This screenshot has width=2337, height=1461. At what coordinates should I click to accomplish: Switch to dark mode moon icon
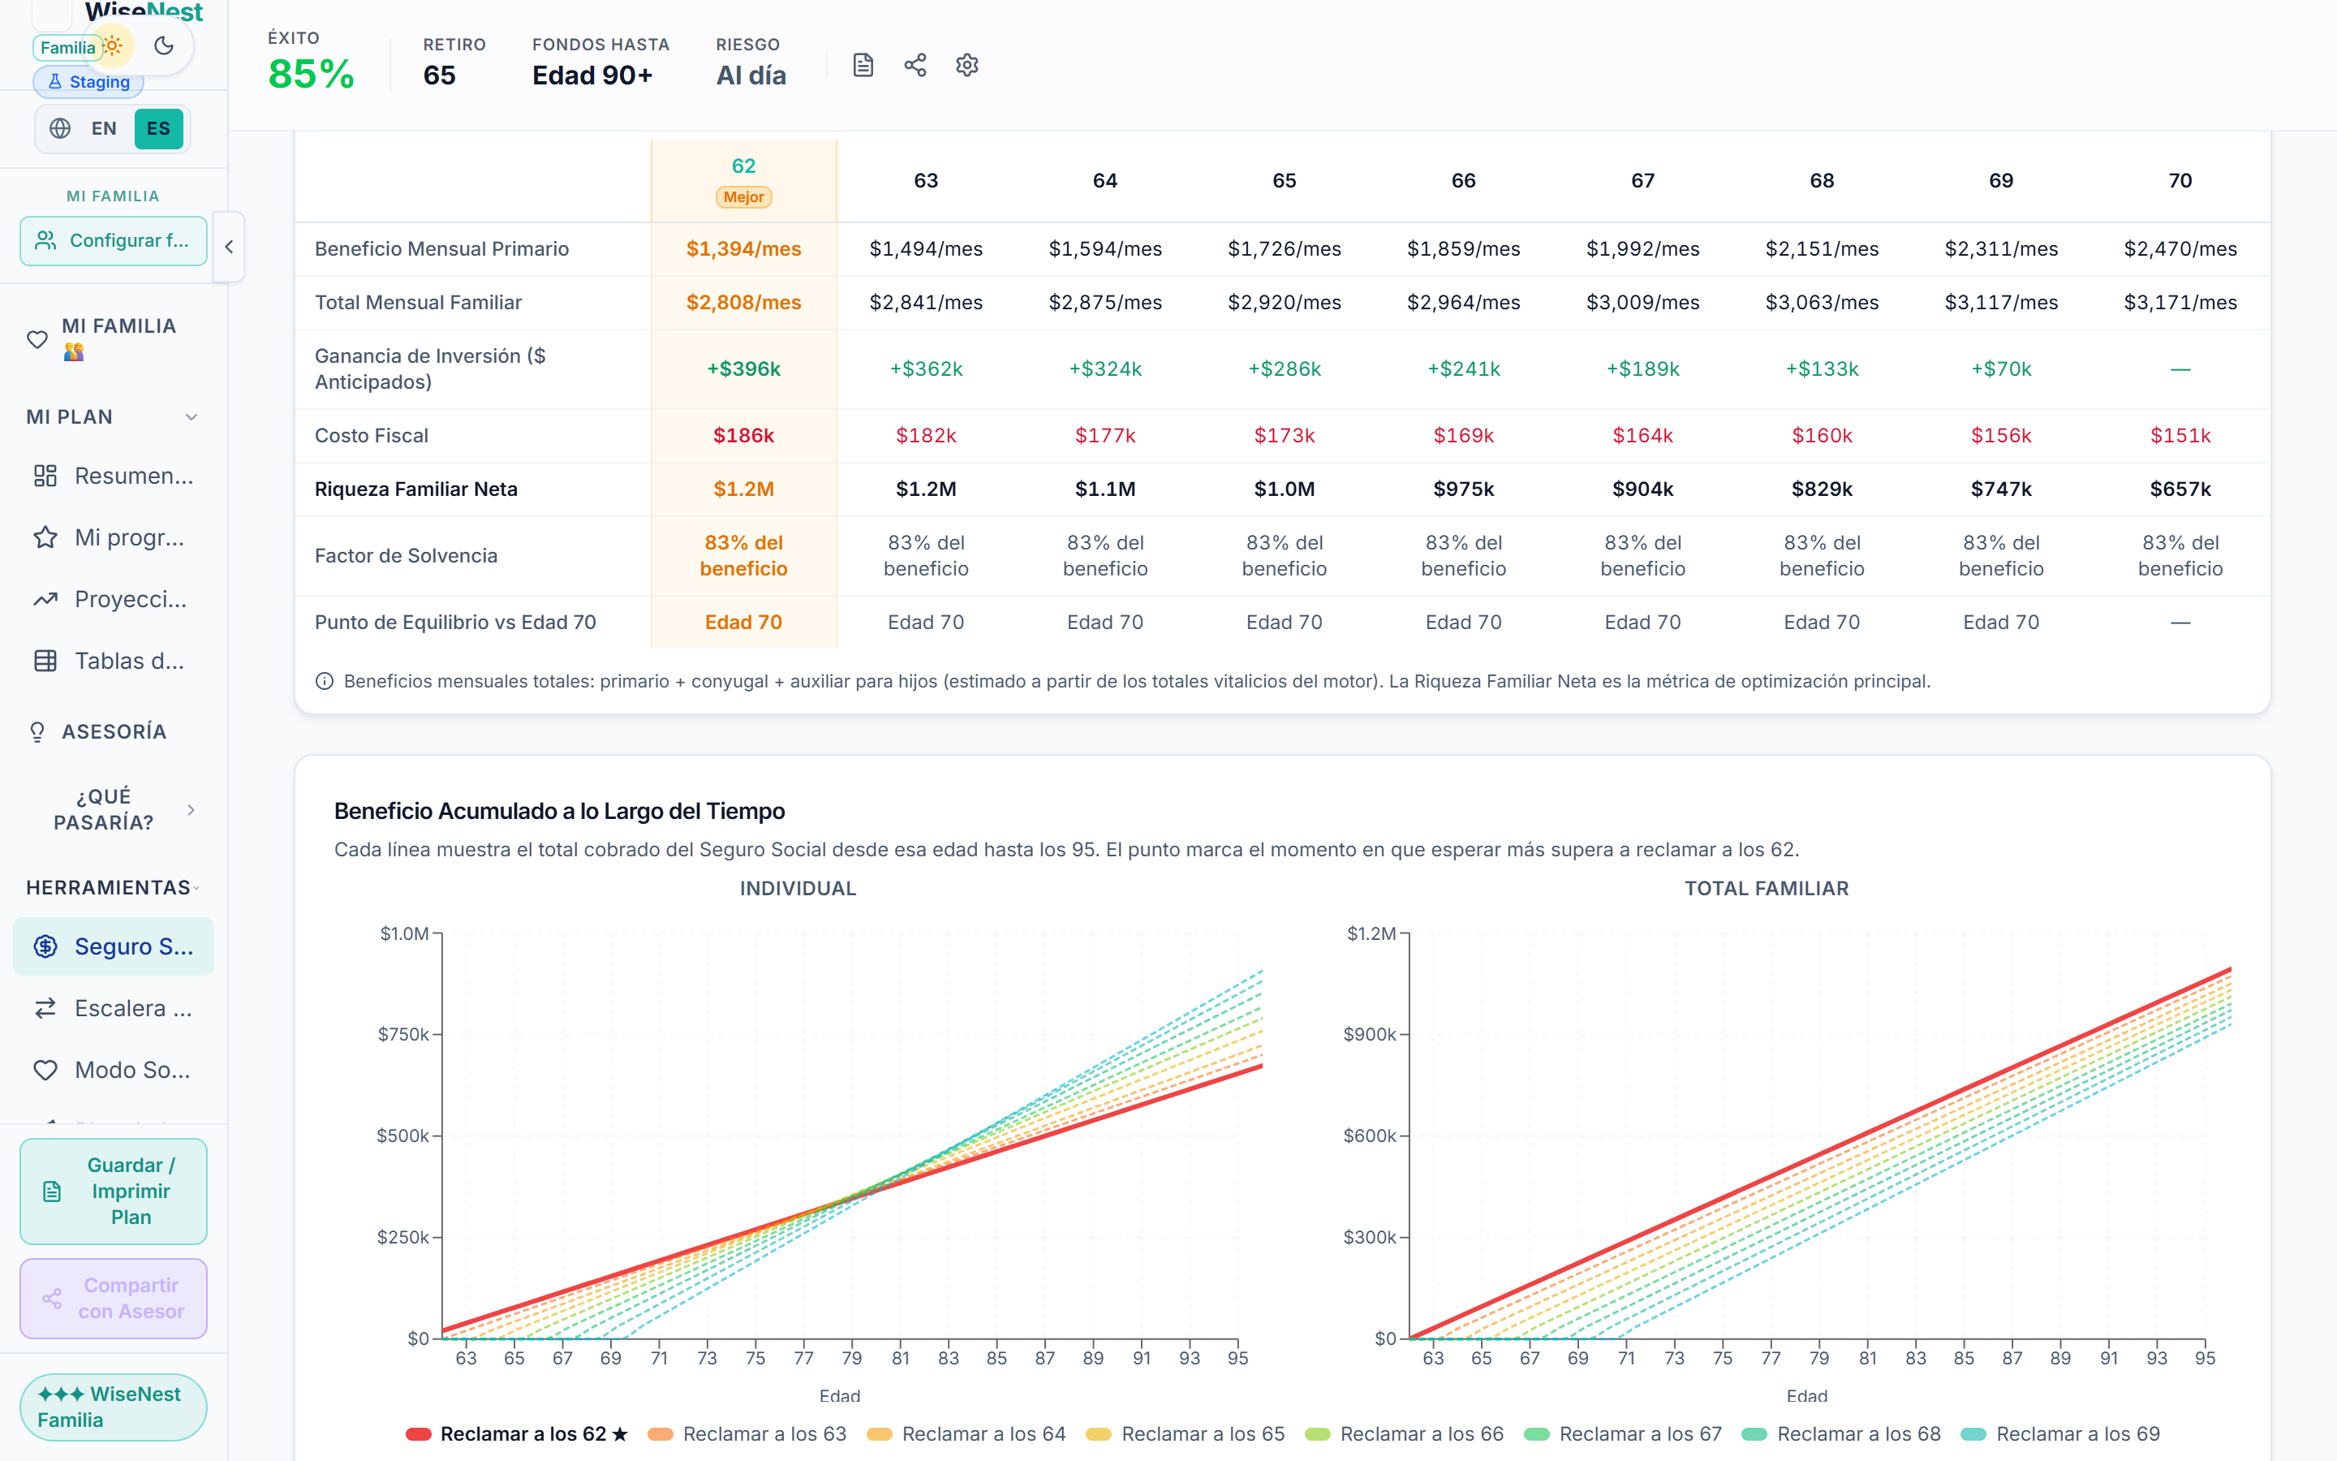[x=164, y=45]
